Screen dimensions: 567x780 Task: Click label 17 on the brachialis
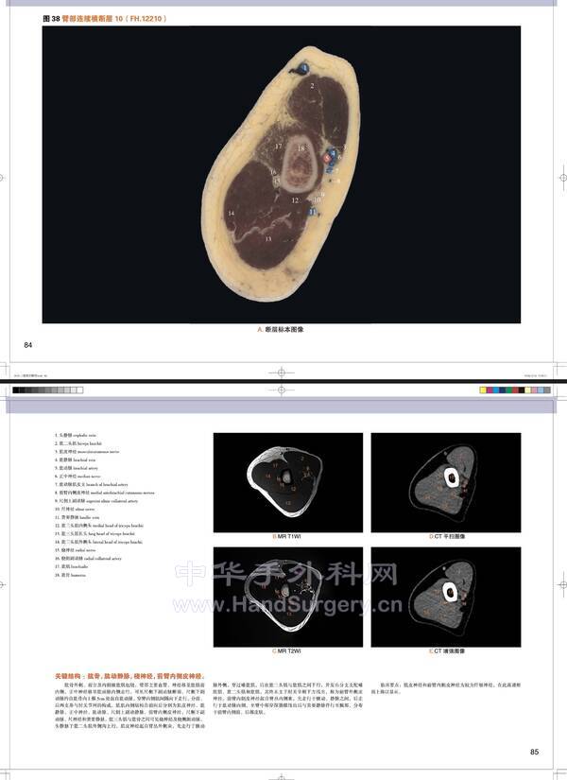(278, 147)
